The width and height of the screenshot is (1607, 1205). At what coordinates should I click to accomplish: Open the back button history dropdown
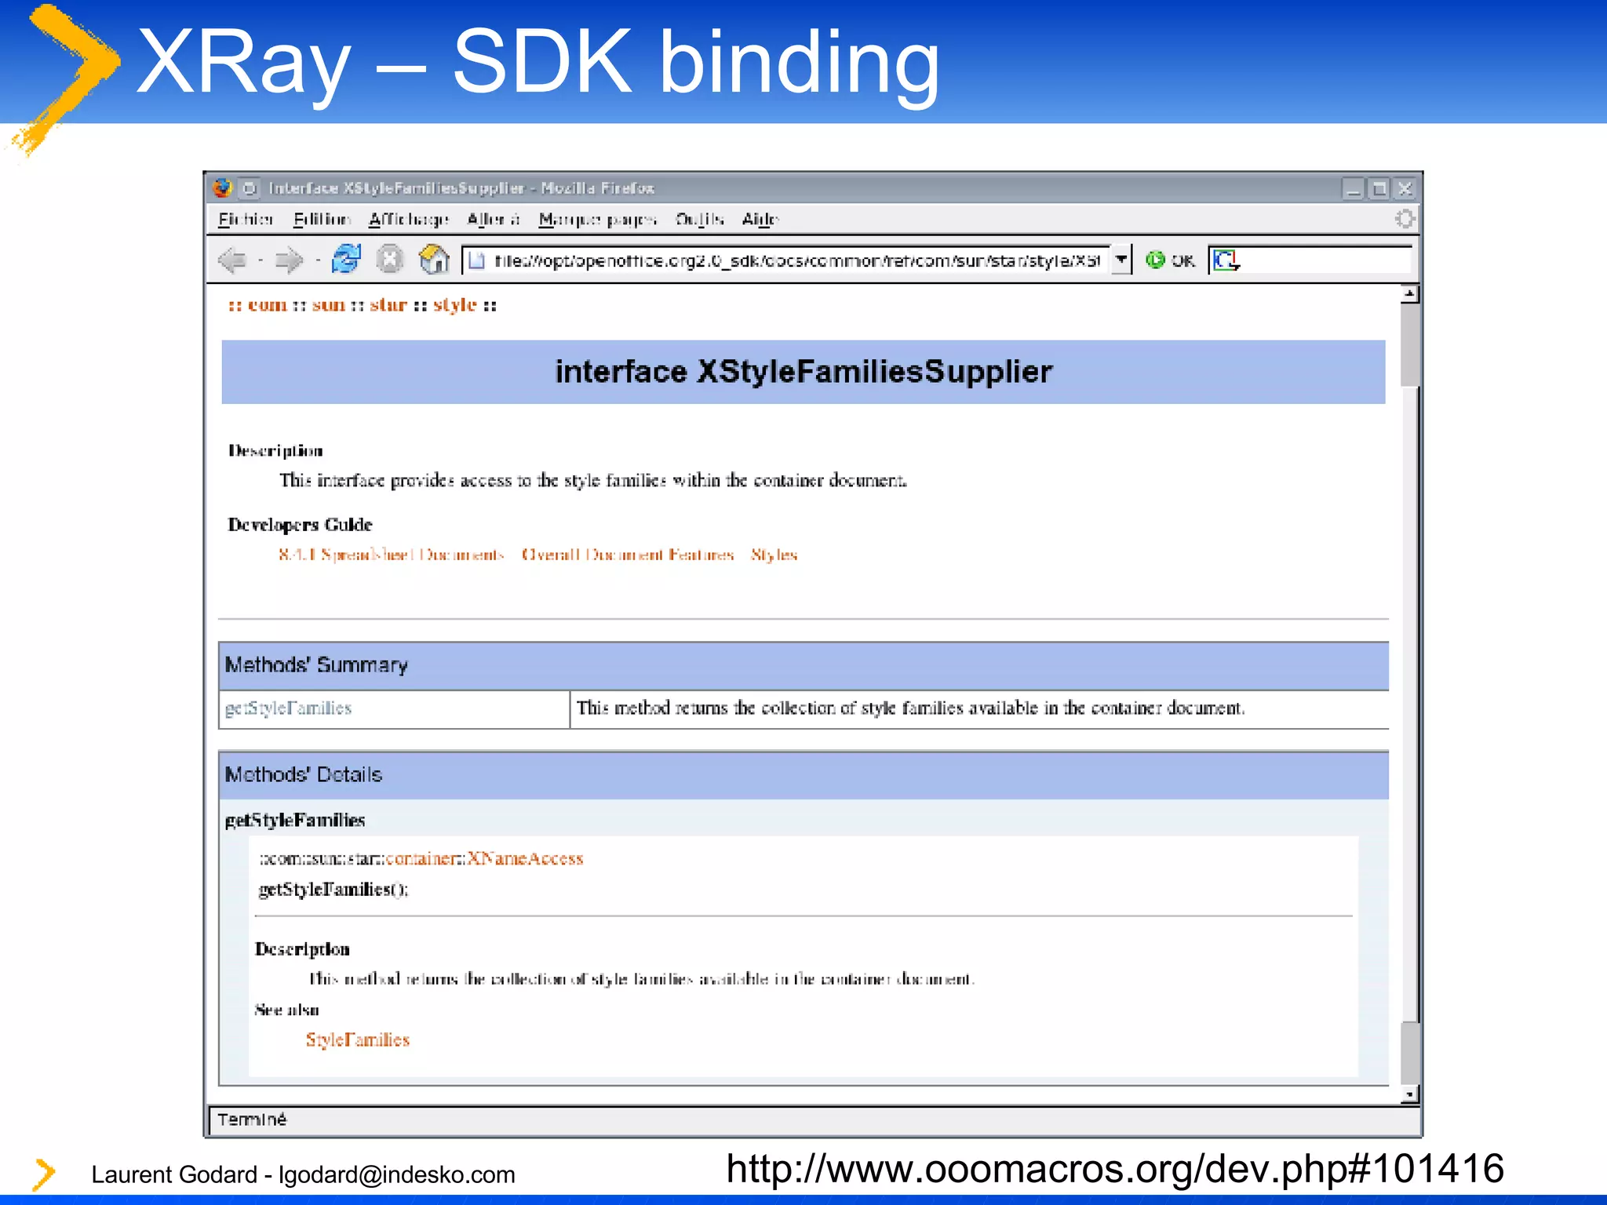tap(261, 260)
